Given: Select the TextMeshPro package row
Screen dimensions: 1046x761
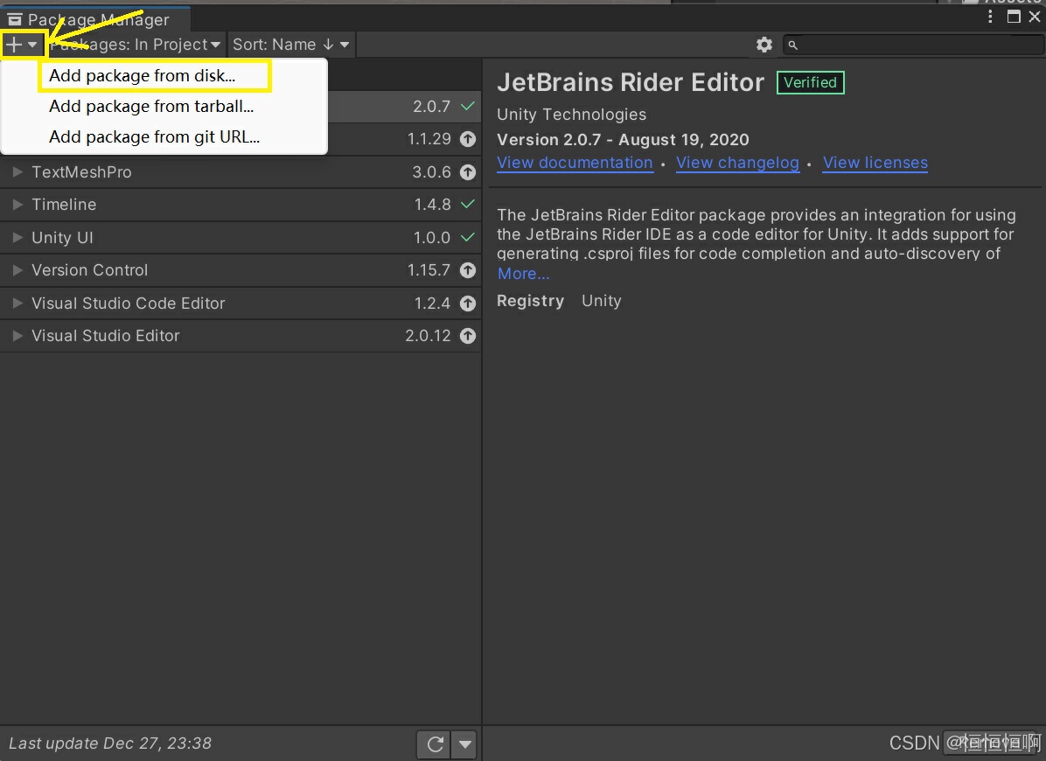Looking at the screenshot, I should pyautogui.click(x=241, y=172).
